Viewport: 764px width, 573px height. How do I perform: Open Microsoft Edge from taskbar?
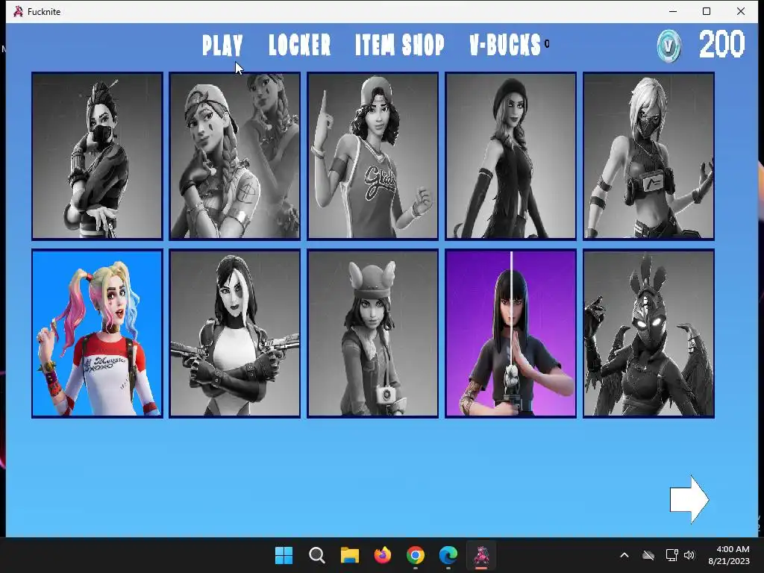448,555
